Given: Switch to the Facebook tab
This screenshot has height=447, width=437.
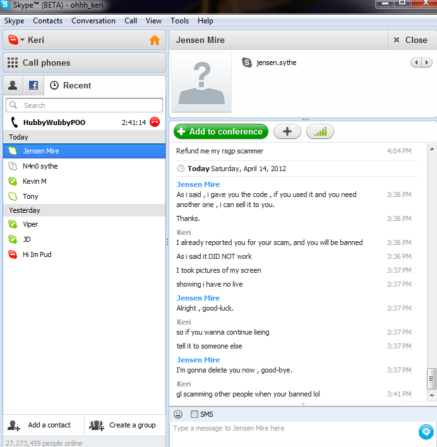Looking at the screenshot, I should (x=33, y=85).
